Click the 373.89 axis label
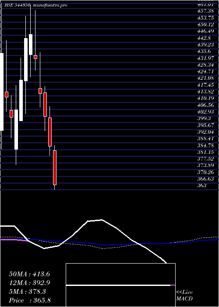The image size is (219, 307). pyautogui.click(x=205, y=165)
